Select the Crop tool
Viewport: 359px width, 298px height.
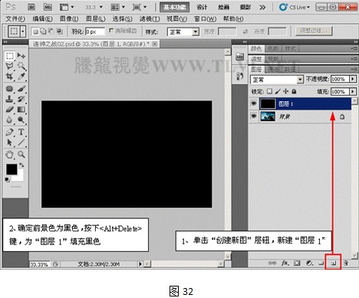point(10,77)
